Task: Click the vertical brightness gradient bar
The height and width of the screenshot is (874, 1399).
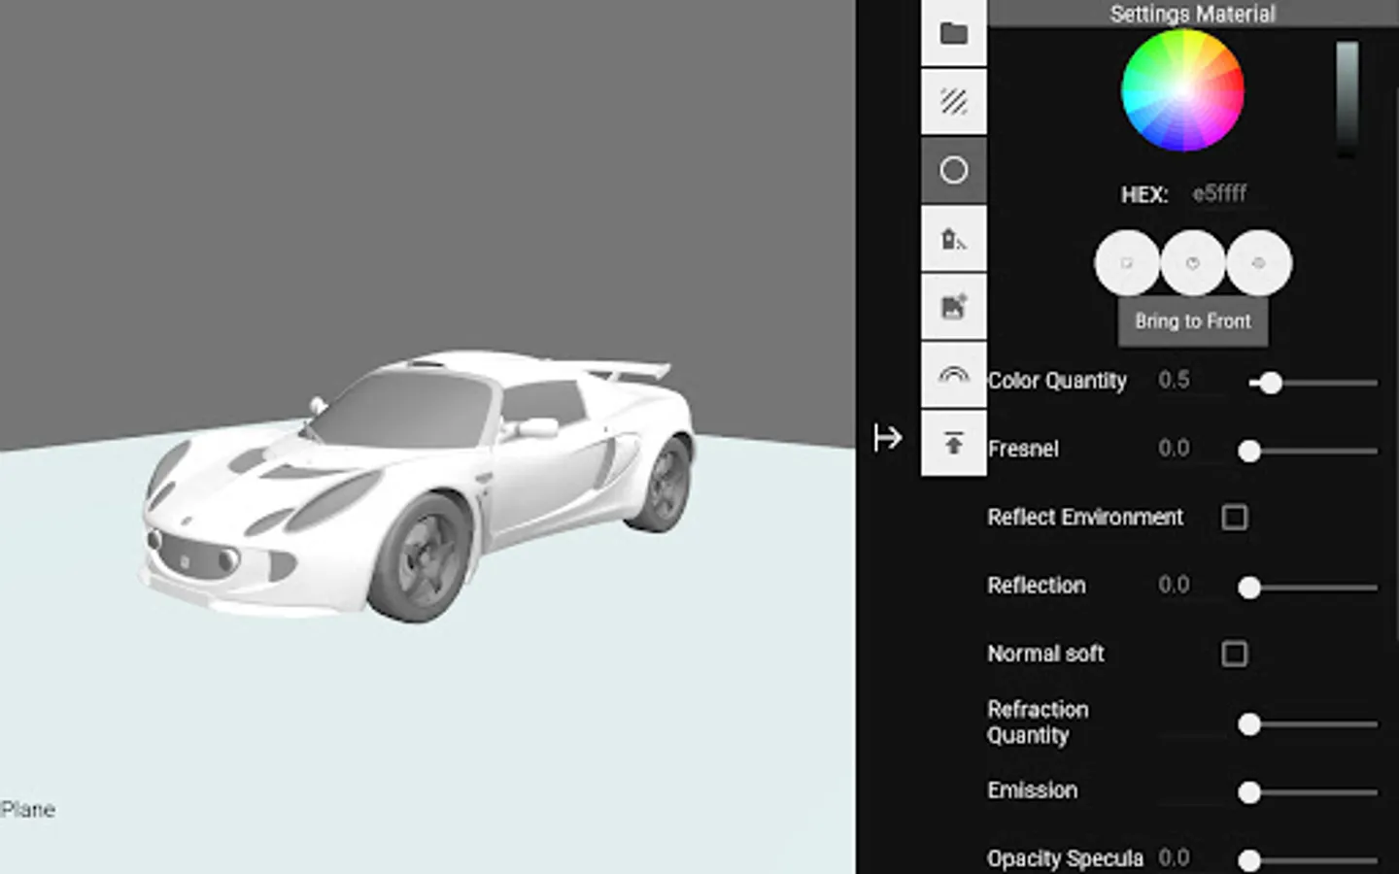Action: [1347, 97]
